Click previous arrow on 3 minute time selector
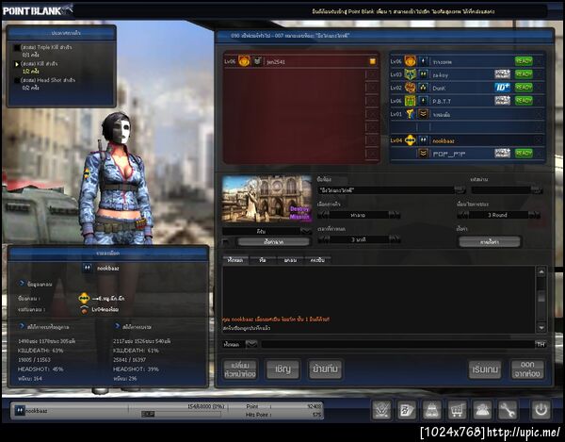Screen dimensions: 565x442 point(323,239)
